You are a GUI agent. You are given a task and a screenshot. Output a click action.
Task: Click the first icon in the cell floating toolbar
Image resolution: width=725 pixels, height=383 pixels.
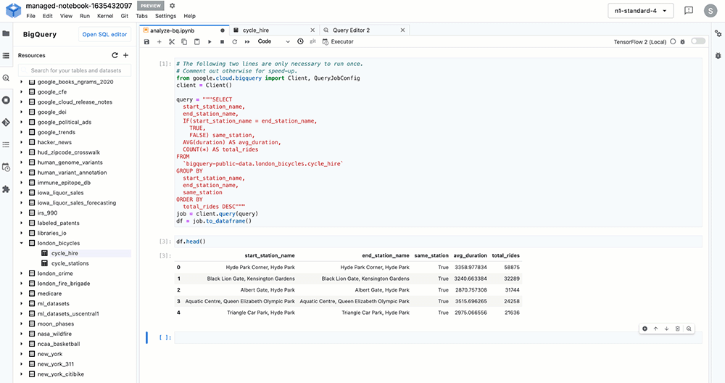(x=645, y=329)
